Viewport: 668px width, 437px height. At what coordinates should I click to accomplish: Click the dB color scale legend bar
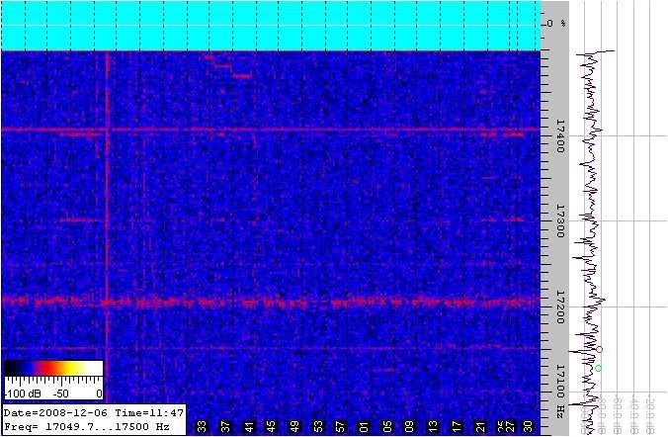click(53, 369)
